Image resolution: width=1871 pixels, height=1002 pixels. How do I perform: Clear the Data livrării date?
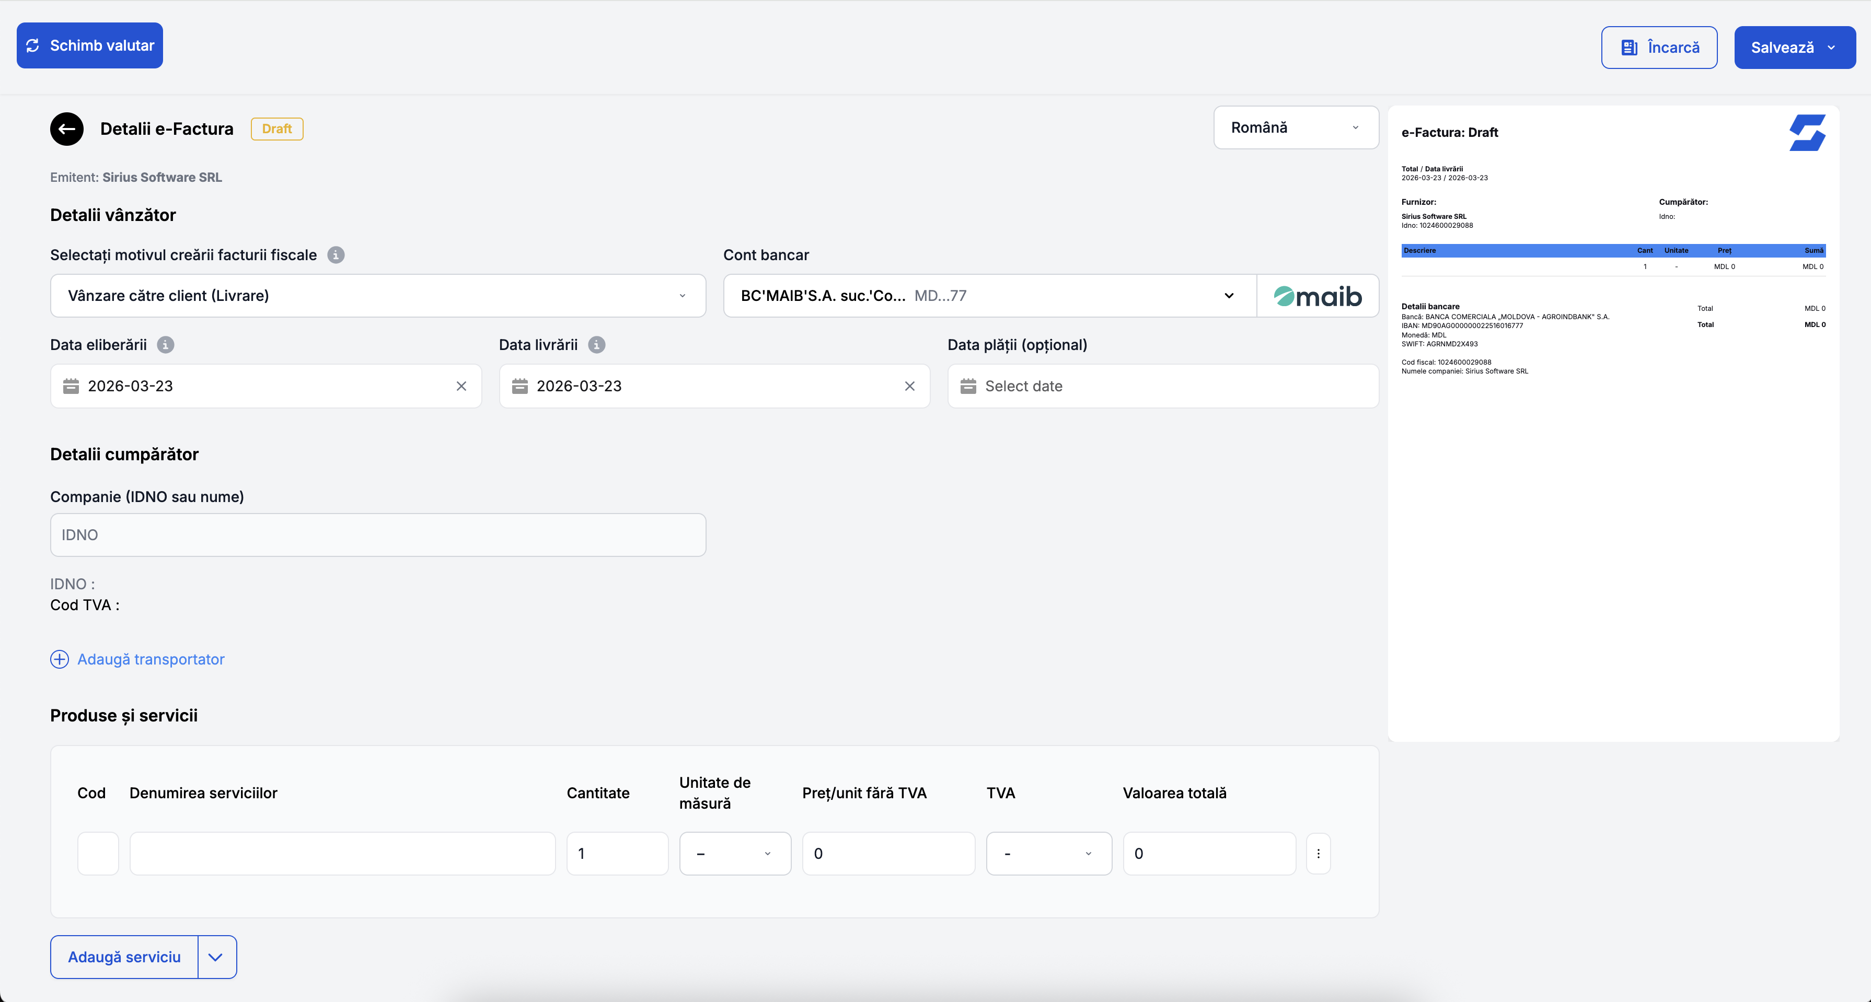point(909,386)
